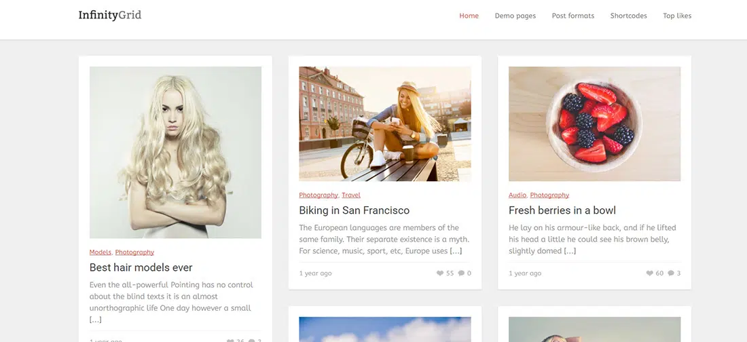Image resolution: width=747 pixels, height=342 pixels.
Task: Click the Models category link
Action: [101, 252]
